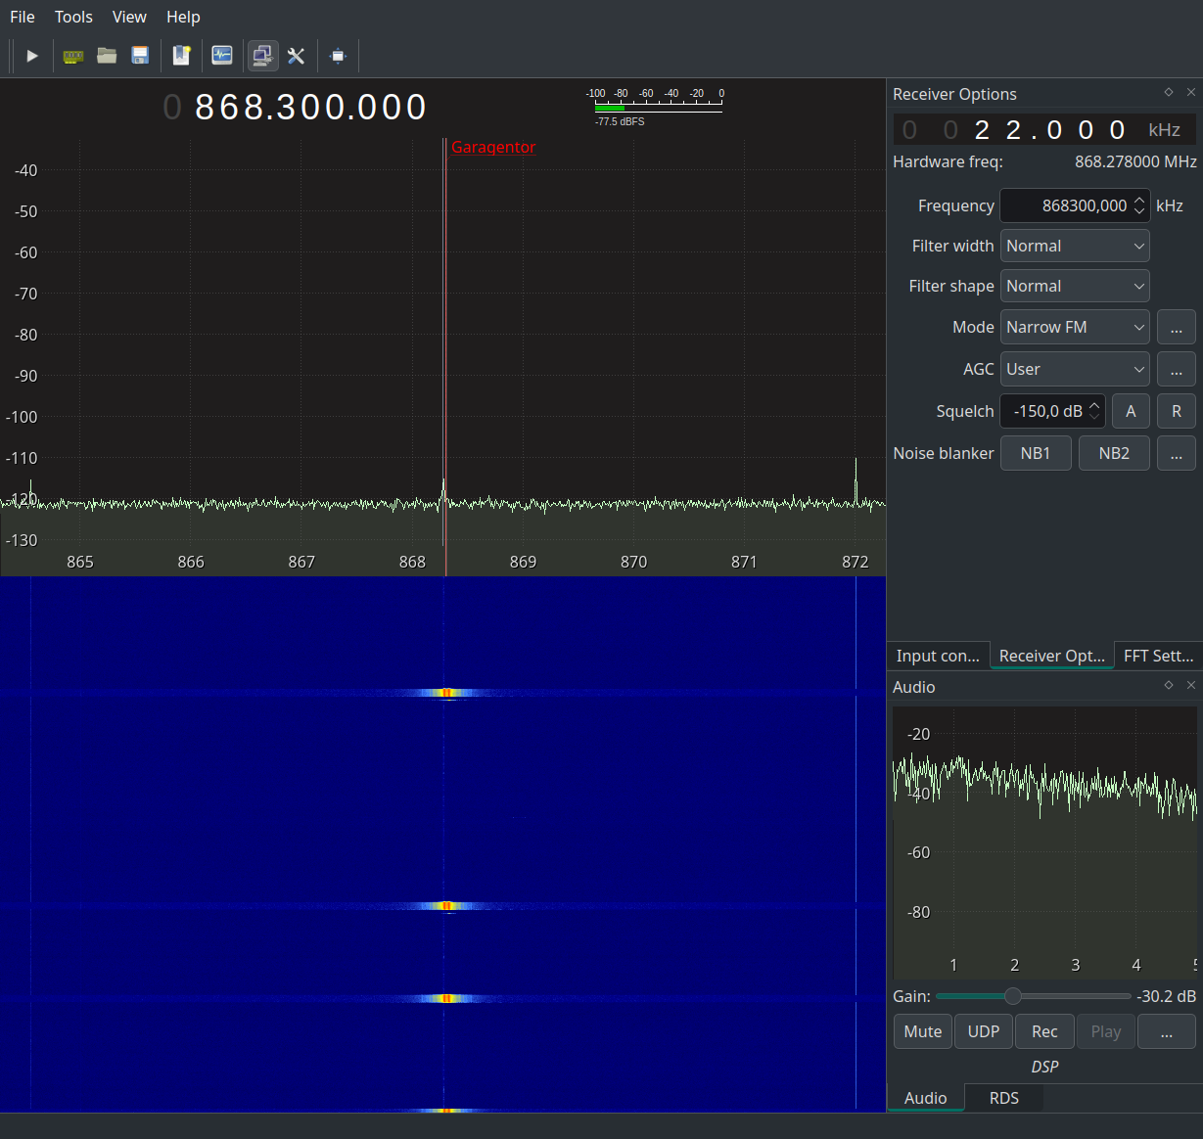Start DSP with the play icon

point(32,56)
